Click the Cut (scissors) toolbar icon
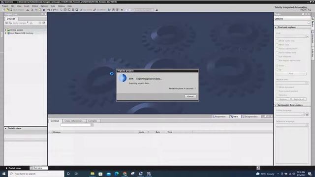The width and height of the screenshot is (315, 177). tap(32, 10)
